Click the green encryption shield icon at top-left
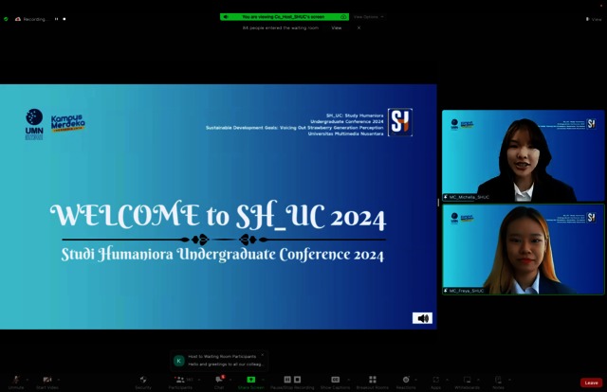The width and height of the screenshot is (607, 392). click(x=6, y=19)
